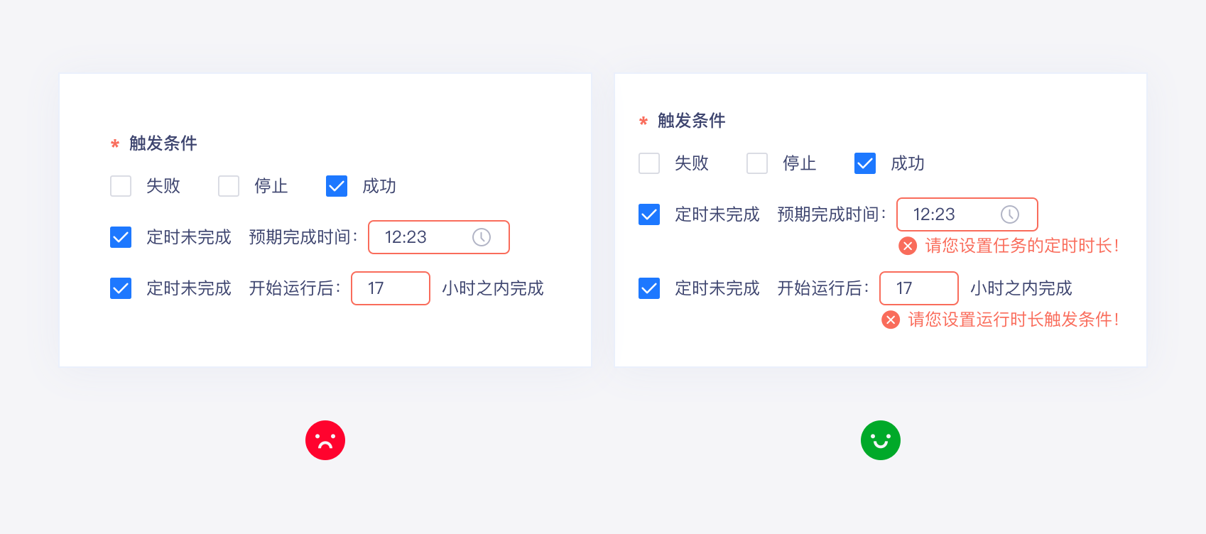Click the clock icon in left panel time field

482,237
